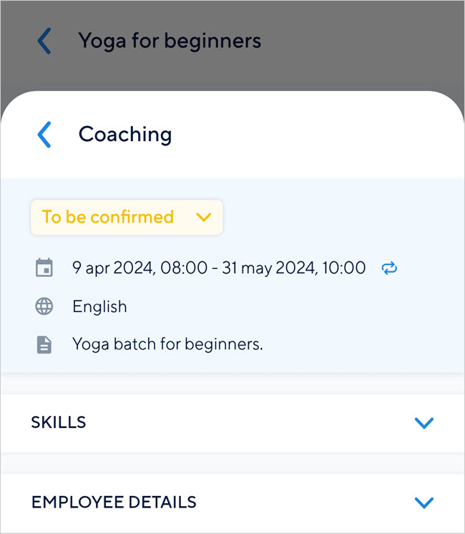Click the 'Yoga batch for beginners.' description text

[167, 344]
